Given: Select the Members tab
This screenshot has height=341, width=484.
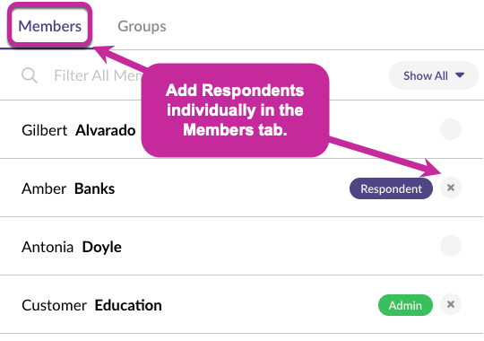Looking at the screenshot, I should 49,26.
